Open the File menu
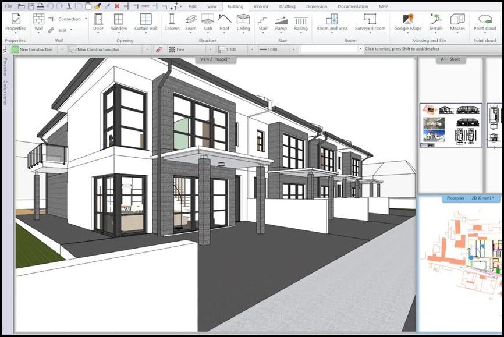 tap(9, 6)
